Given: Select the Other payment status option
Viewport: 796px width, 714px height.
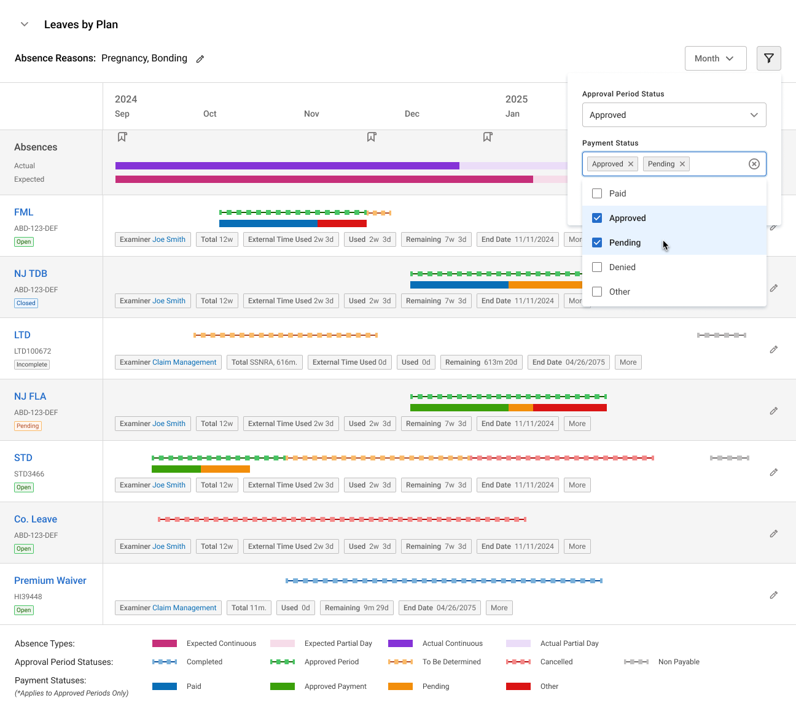Looking at the screenshot, I should pyautogui.click(x=597, y=292).
